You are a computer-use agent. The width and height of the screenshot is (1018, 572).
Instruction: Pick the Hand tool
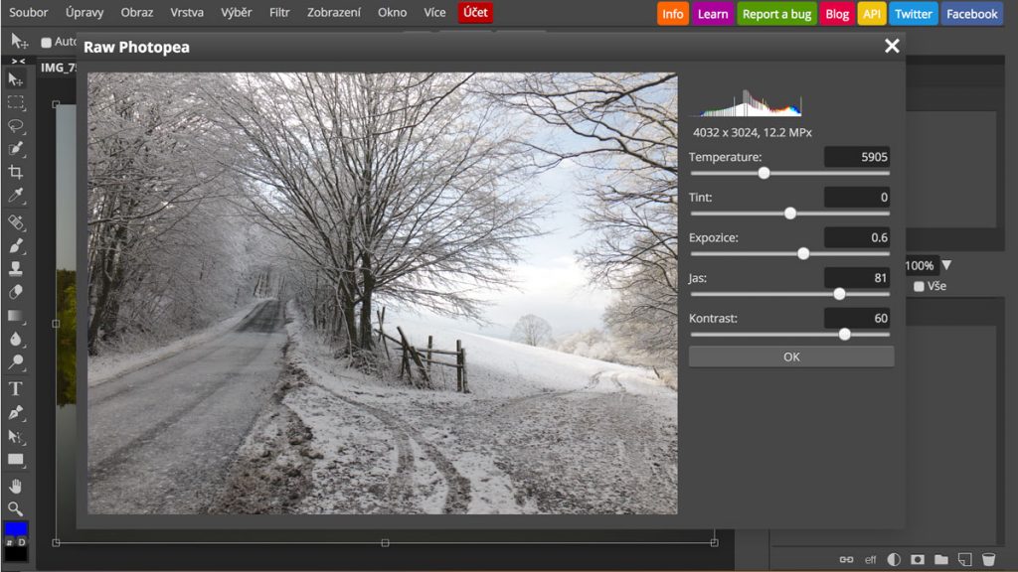[x=16, y=486]
